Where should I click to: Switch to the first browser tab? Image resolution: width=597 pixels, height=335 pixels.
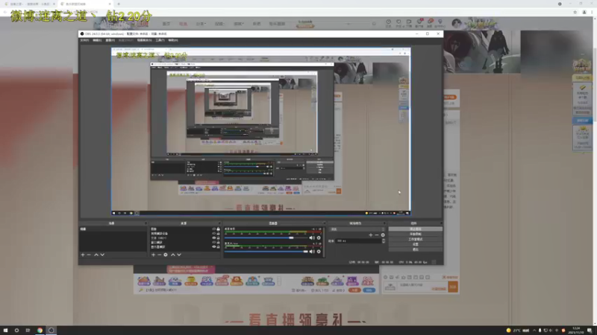[x=28, y=4]
